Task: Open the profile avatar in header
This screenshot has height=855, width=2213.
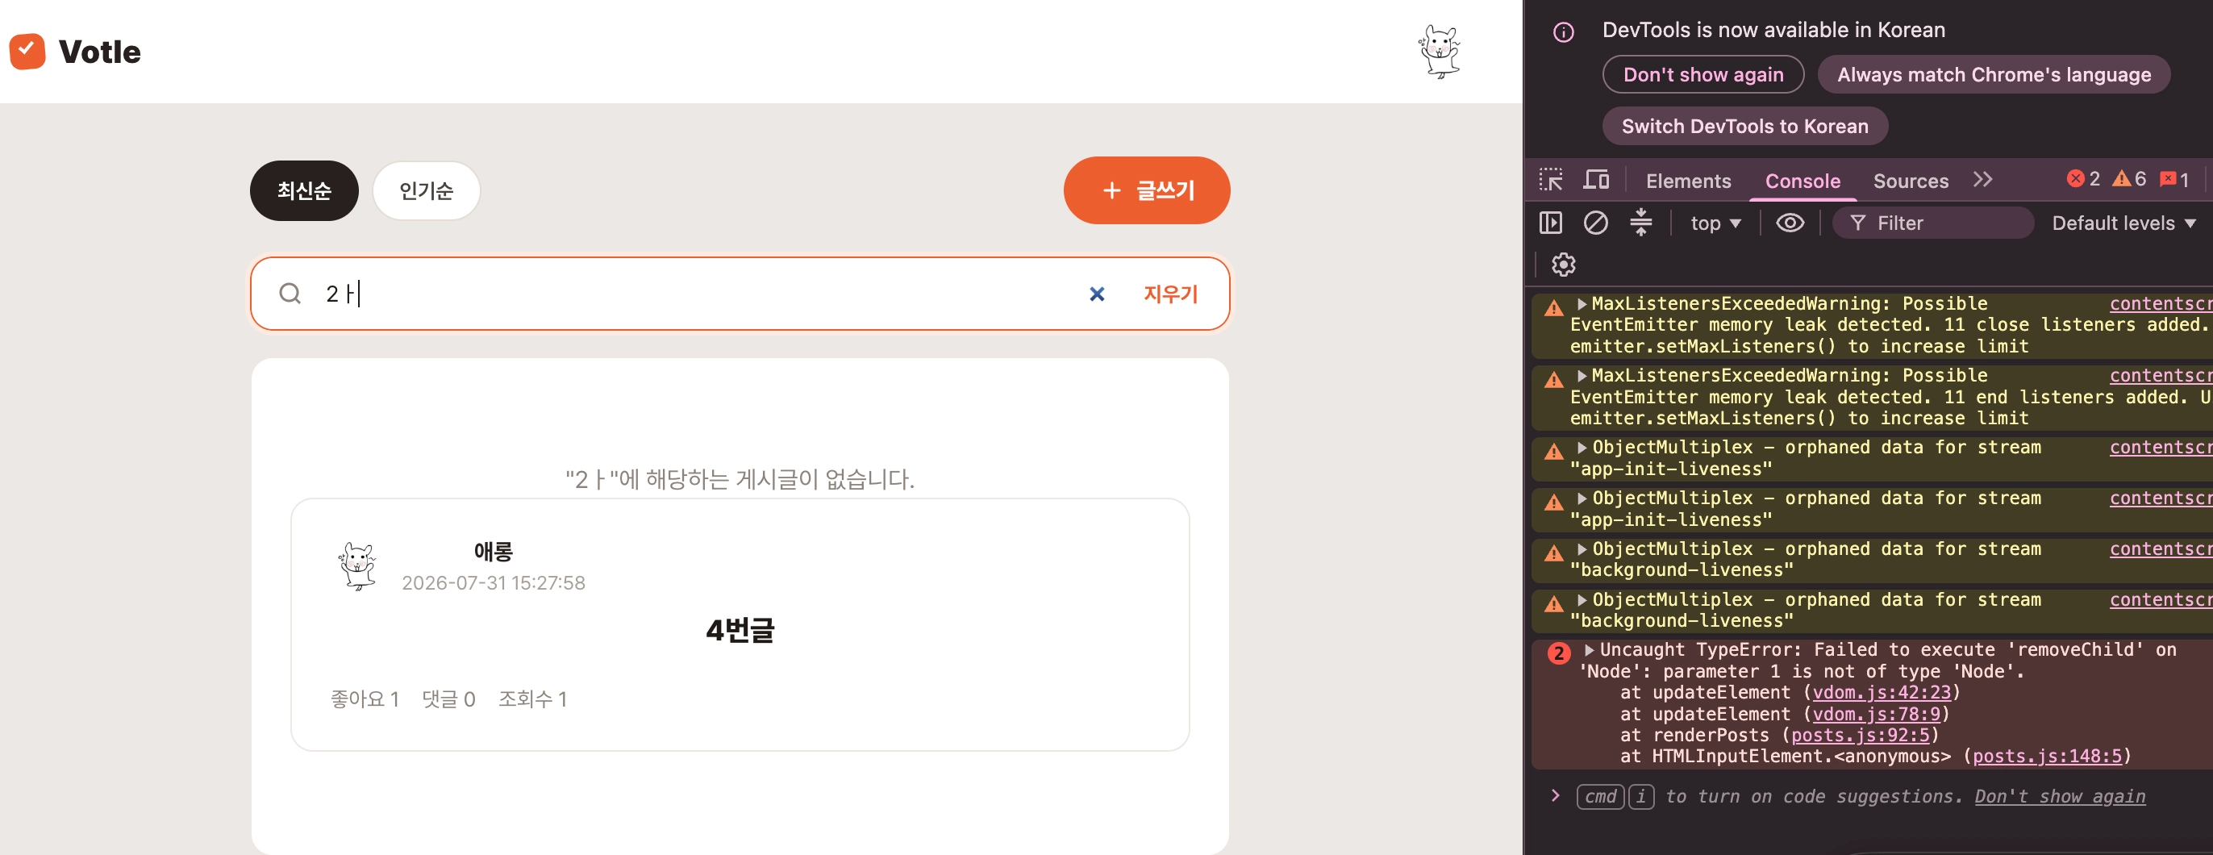Action: tap(1439, 52)
